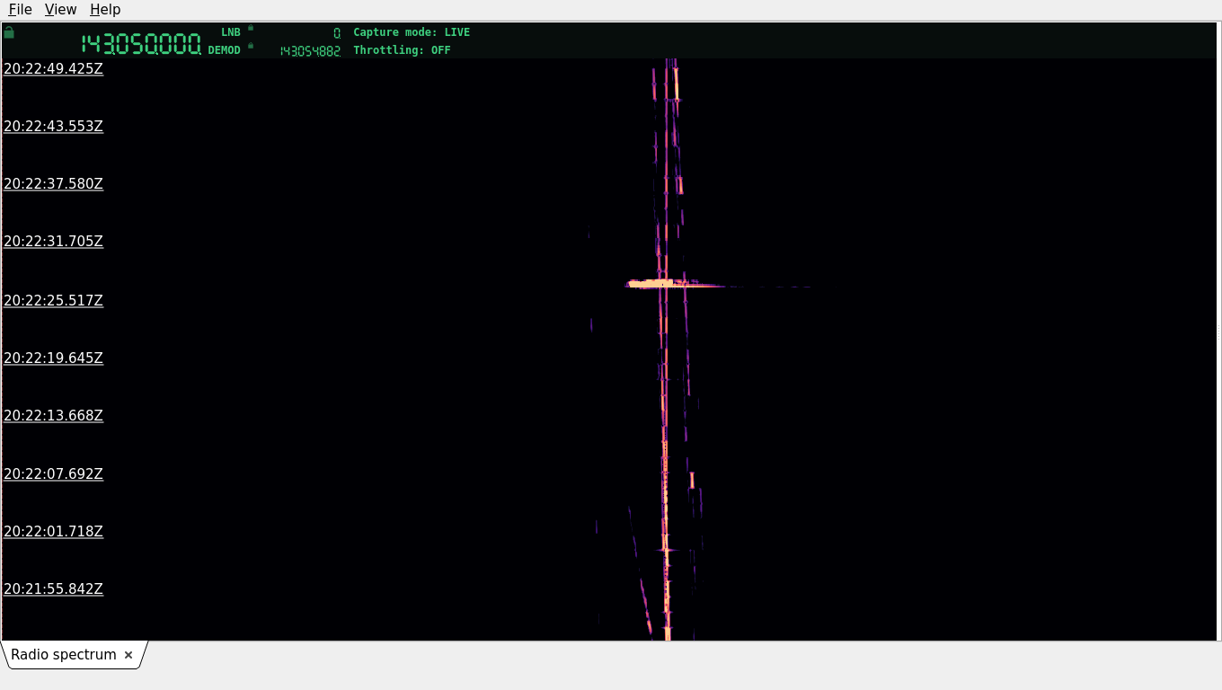Screen dimensions: 1222x690
Task: Click the LNB label
Action: tap(231, 32)
